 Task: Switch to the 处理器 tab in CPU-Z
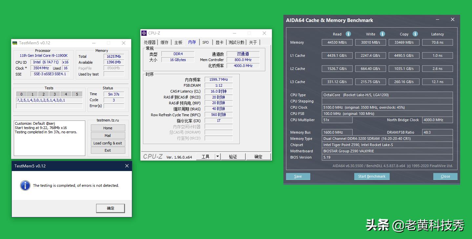point(150,42)
